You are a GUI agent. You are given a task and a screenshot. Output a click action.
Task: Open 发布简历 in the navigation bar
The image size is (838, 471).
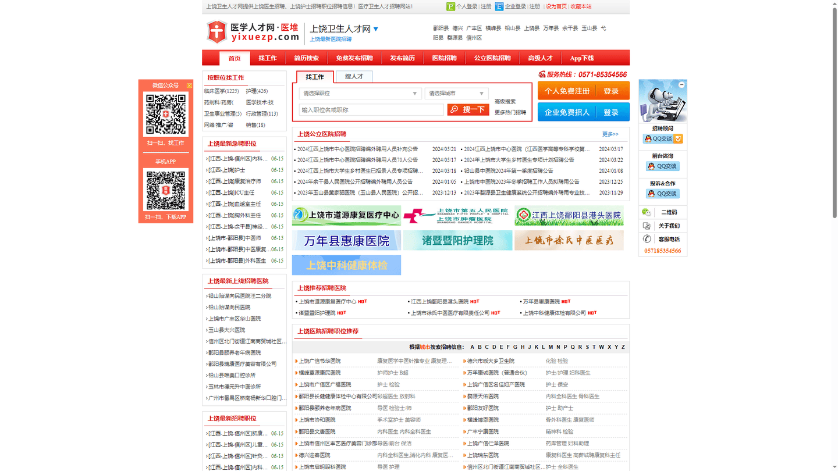click(403, 58)
